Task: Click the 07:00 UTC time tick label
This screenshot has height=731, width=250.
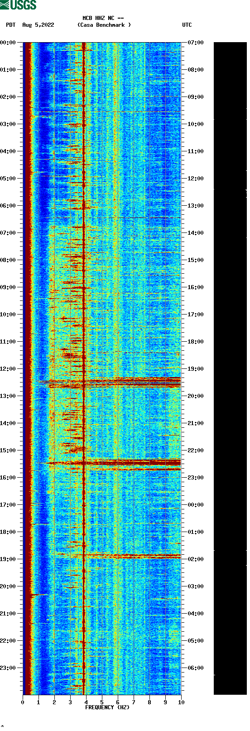Action: pos(195,43)
